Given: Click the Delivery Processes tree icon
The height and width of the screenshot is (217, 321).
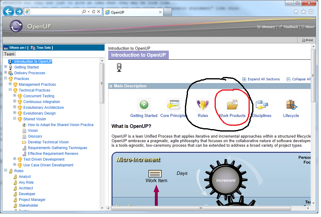Looking at the screenshot, I should click(x=10, y=73).
